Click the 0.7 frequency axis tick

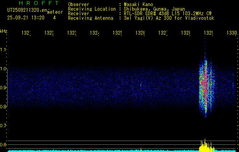[3, 125]
